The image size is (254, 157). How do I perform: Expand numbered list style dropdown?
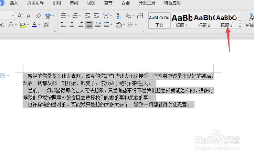pyautogui.click(x=80, y=16)
